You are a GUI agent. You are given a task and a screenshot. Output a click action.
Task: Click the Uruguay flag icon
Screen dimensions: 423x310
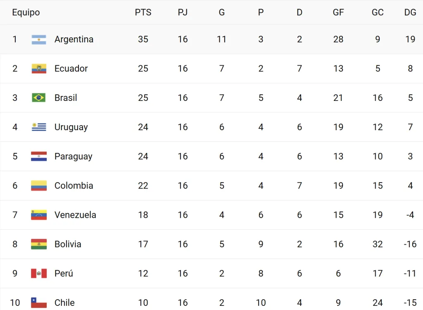(39, 127)
